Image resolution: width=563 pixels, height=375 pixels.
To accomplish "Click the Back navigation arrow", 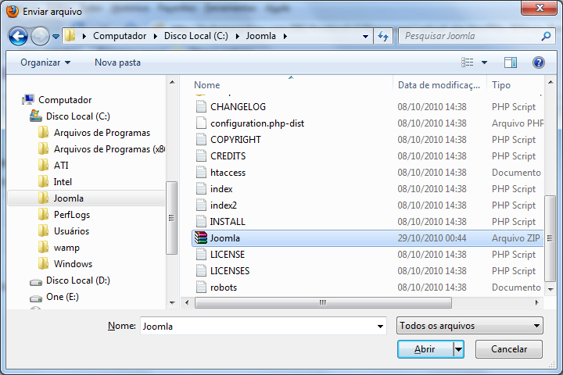I will pos(18,36).
